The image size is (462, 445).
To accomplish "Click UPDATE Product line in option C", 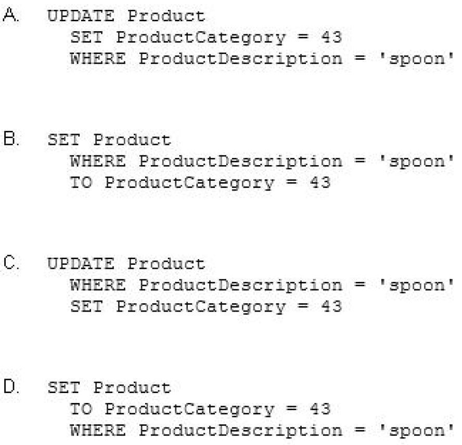I will click(x=126, y=264).
